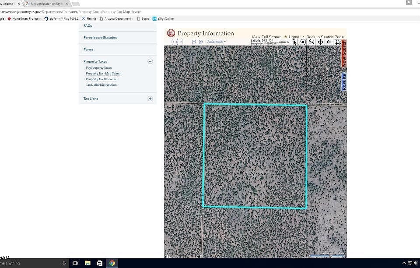Open network status tray icon
Viewport: 420px width, 268px height.
click(410, 263)
